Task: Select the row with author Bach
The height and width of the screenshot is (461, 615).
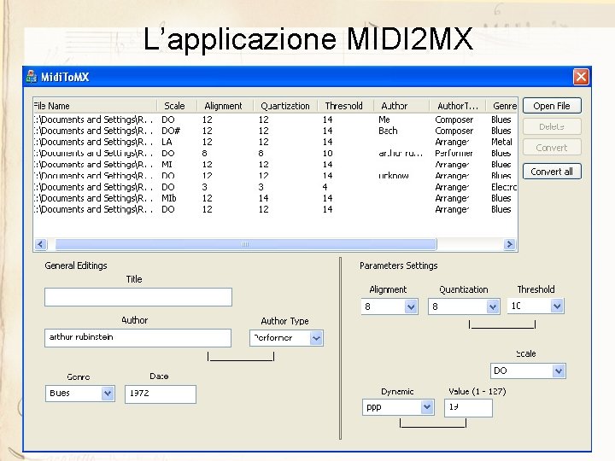Action: coord(274,131)
